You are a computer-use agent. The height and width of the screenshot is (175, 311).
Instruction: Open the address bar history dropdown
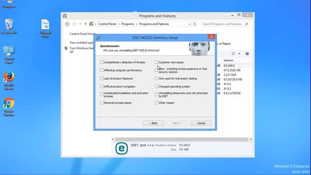pos(190,24)
